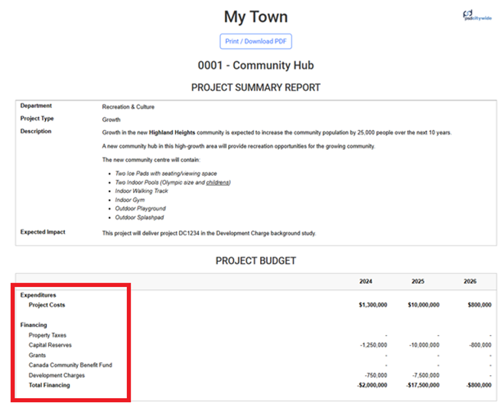The image size is (504, 408).
Task: Click the Capital Reserves row label
Action: click(50, 345)
